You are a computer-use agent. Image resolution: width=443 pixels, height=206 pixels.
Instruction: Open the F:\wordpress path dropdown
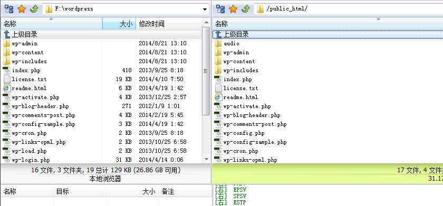[x=205, y=9]
